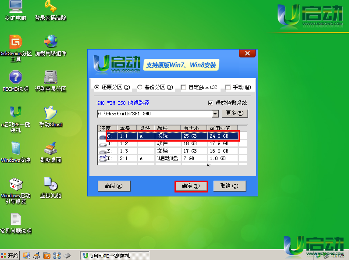The height and width of the screenshot is (260, 349).
Task: Launch Windows安装 desktop icon
Action: coord(16,148)
